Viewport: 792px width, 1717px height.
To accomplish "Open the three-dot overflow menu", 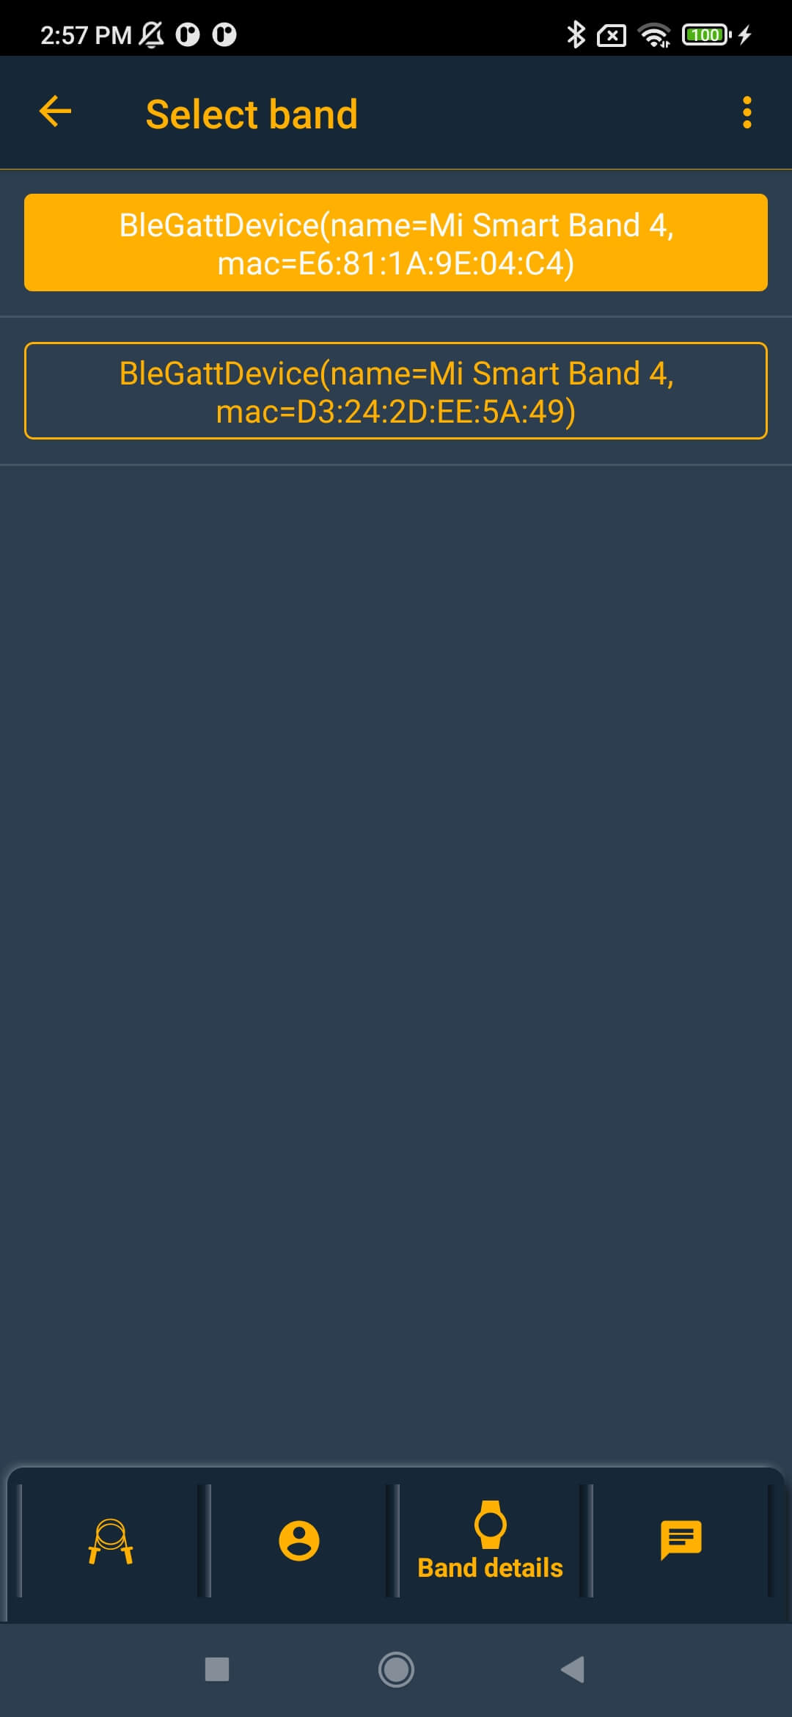I will click(x=747, y=112).
